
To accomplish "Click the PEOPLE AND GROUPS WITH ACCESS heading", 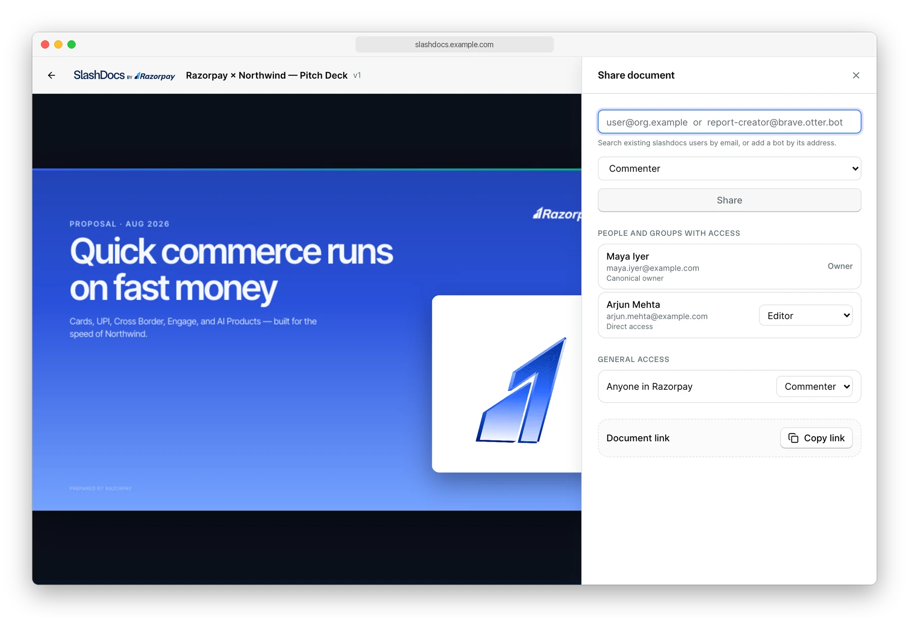I will [669, 233].
